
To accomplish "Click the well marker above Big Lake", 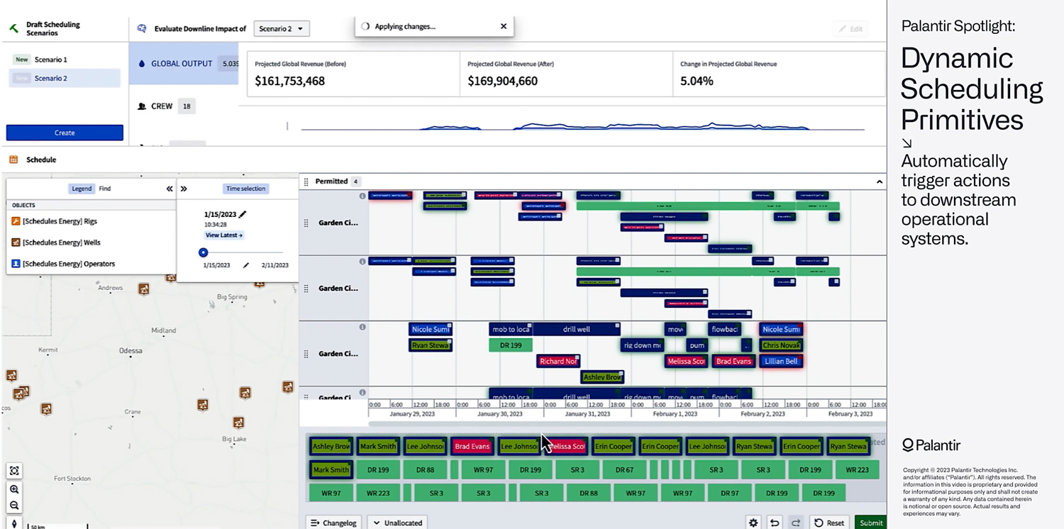I will [x=239, y=423].
